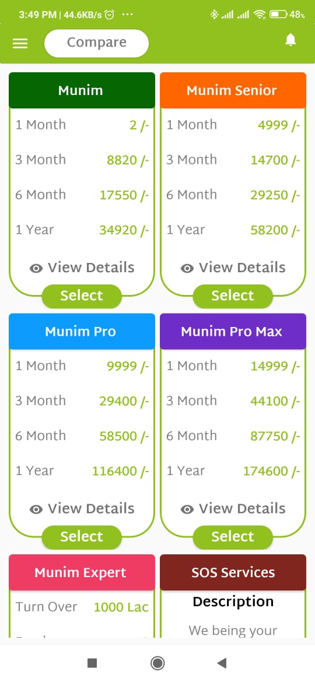Tap the notification bell icon
The width and height of the screenshot is (315, 682).
click(290, 40)
